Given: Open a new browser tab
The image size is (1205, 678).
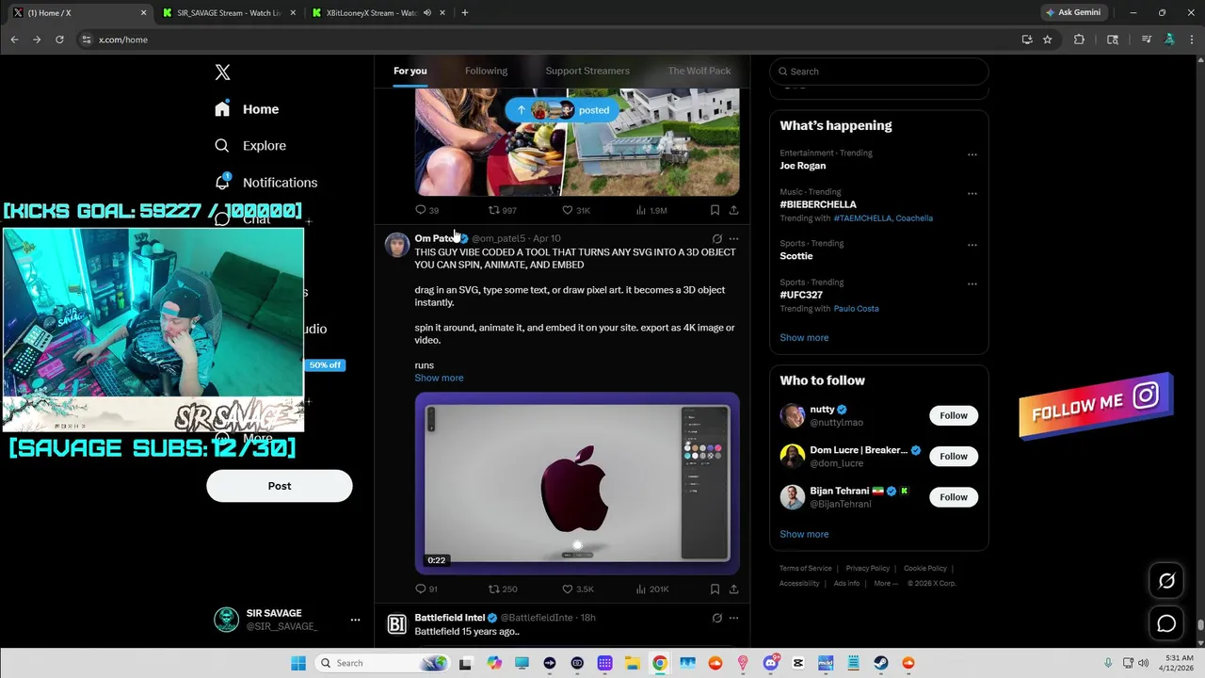Looking at the screenshot, I should click(464, 13).
